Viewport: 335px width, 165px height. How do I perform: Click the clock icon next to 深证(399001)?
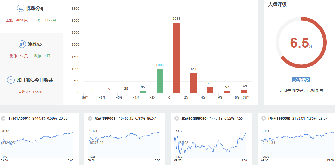click(x=90, y=118)
